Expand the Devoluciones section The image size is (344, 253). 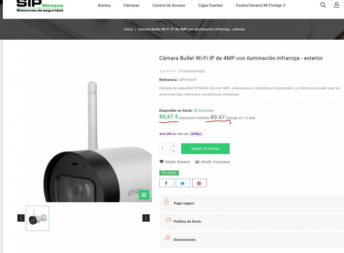[184, 239]
